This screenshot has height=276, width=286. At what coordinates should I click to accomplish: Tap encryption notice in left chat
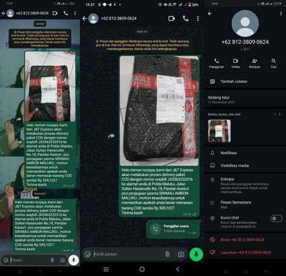point(40,39)
